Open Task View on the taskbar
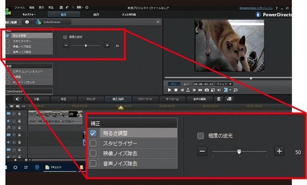This screenshot has width=307, height=185. point(26,168)
